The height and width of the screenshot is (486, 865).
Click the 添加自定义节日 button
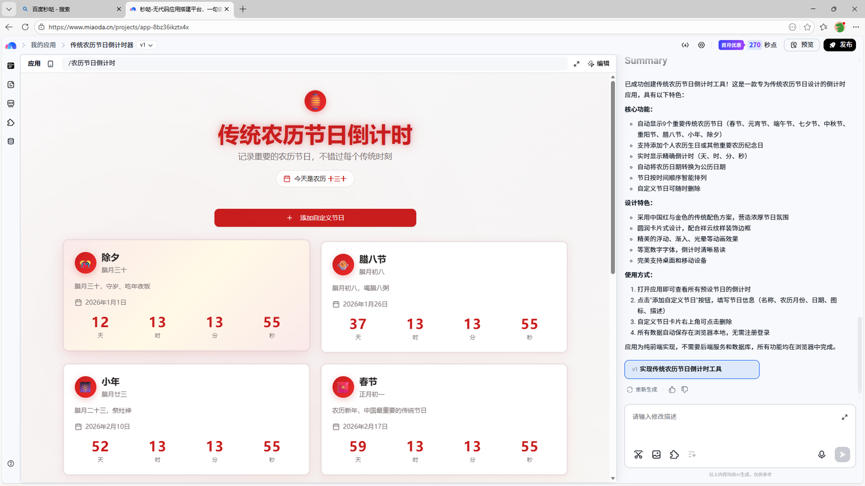pyautogui.click(x=315, y=218)
